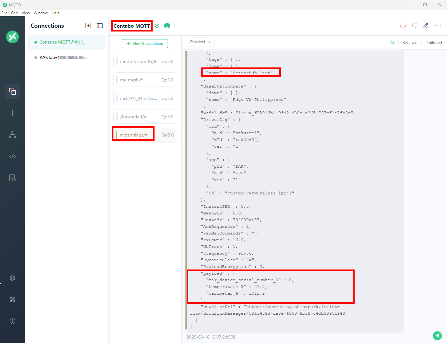Open the Plaintext payload format dropdown

[x=200, y=42]
